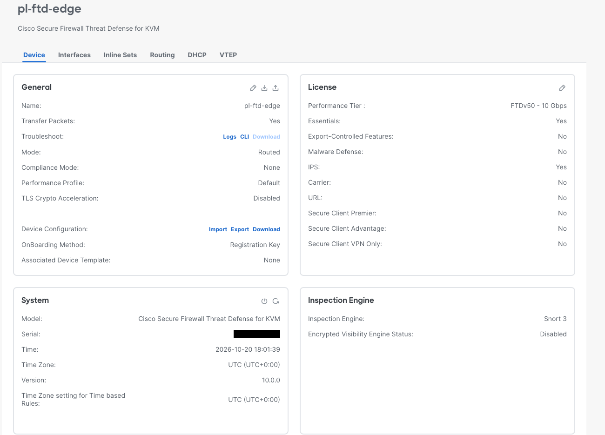
Task: Click the IPS license value Yes
Action: tap(561, 167)
